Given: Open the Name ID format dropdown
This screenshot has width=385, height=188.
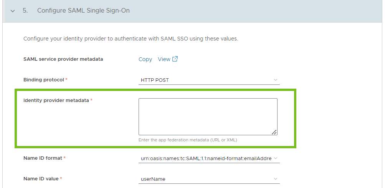Looking at the screenshot, I should [x=209, y=159].
